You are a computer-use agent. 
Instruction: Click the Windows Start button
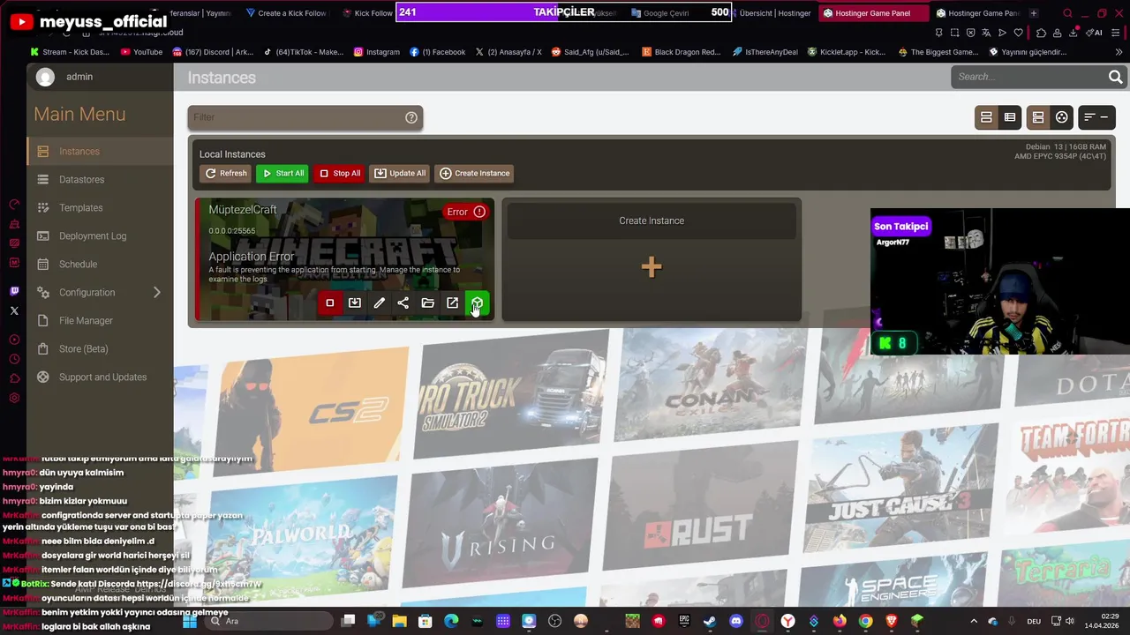(190, 621)
